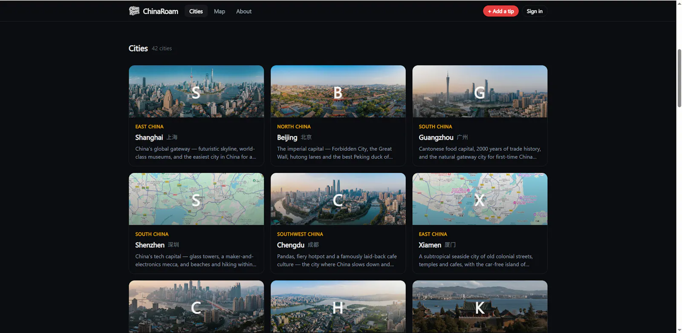Go to the About page
Viewport: 682px width, 333px height.
pyautogui.click(x=244, y=11)
